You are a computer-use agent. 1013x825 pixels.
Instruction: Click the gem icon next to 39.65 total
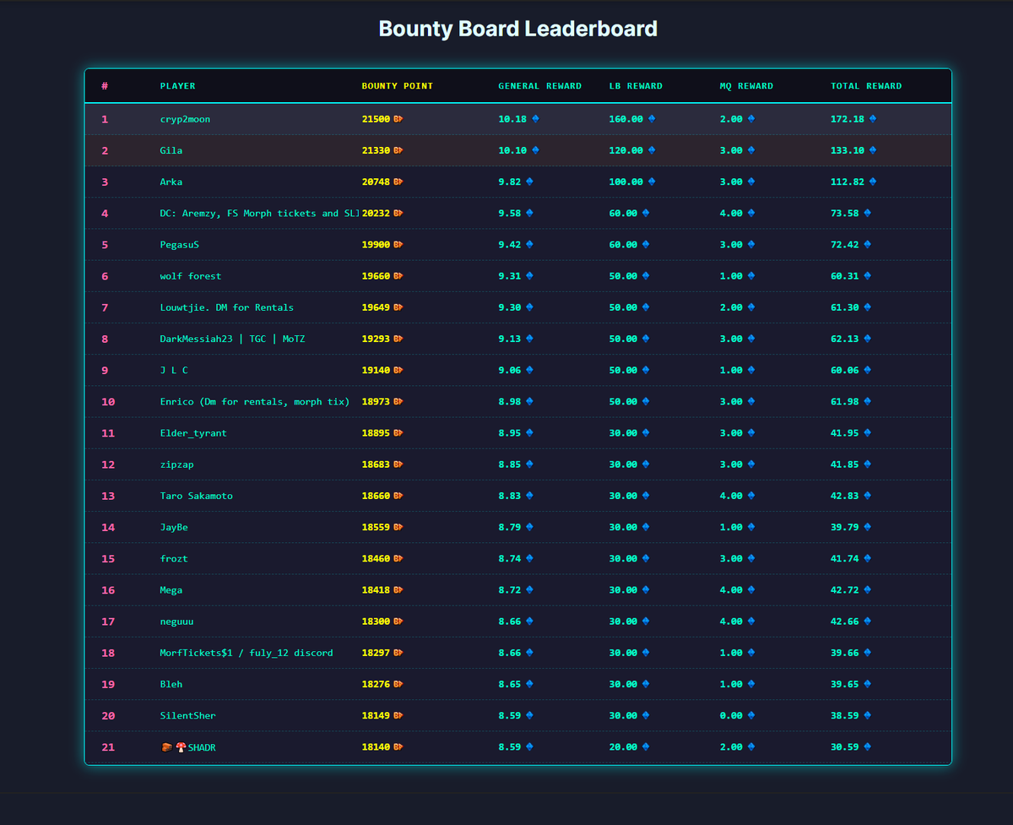click(868, 684)
